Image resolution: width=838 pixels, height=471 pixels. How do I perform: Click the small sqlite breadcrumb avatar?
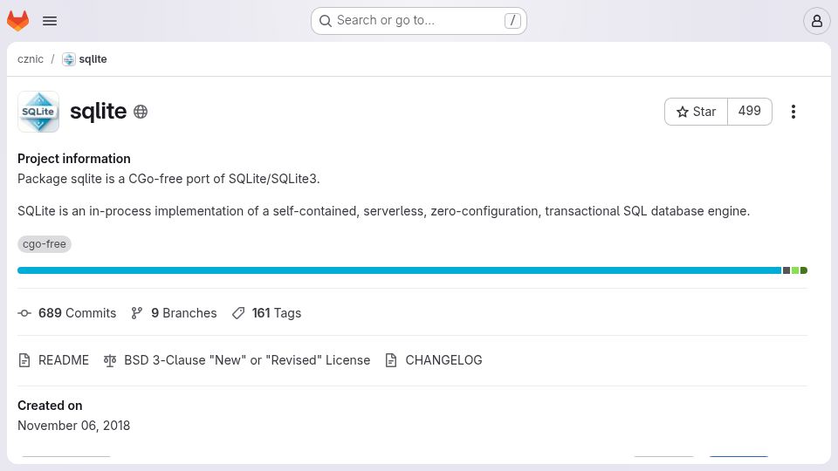[69, 59]
